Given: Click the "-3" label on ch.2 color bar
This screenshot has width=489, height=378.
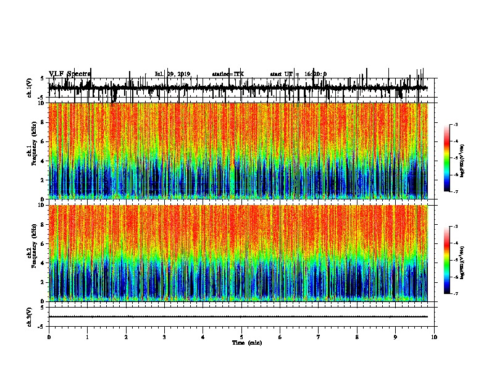Looking at the screenshot, I should pos(456,227).
